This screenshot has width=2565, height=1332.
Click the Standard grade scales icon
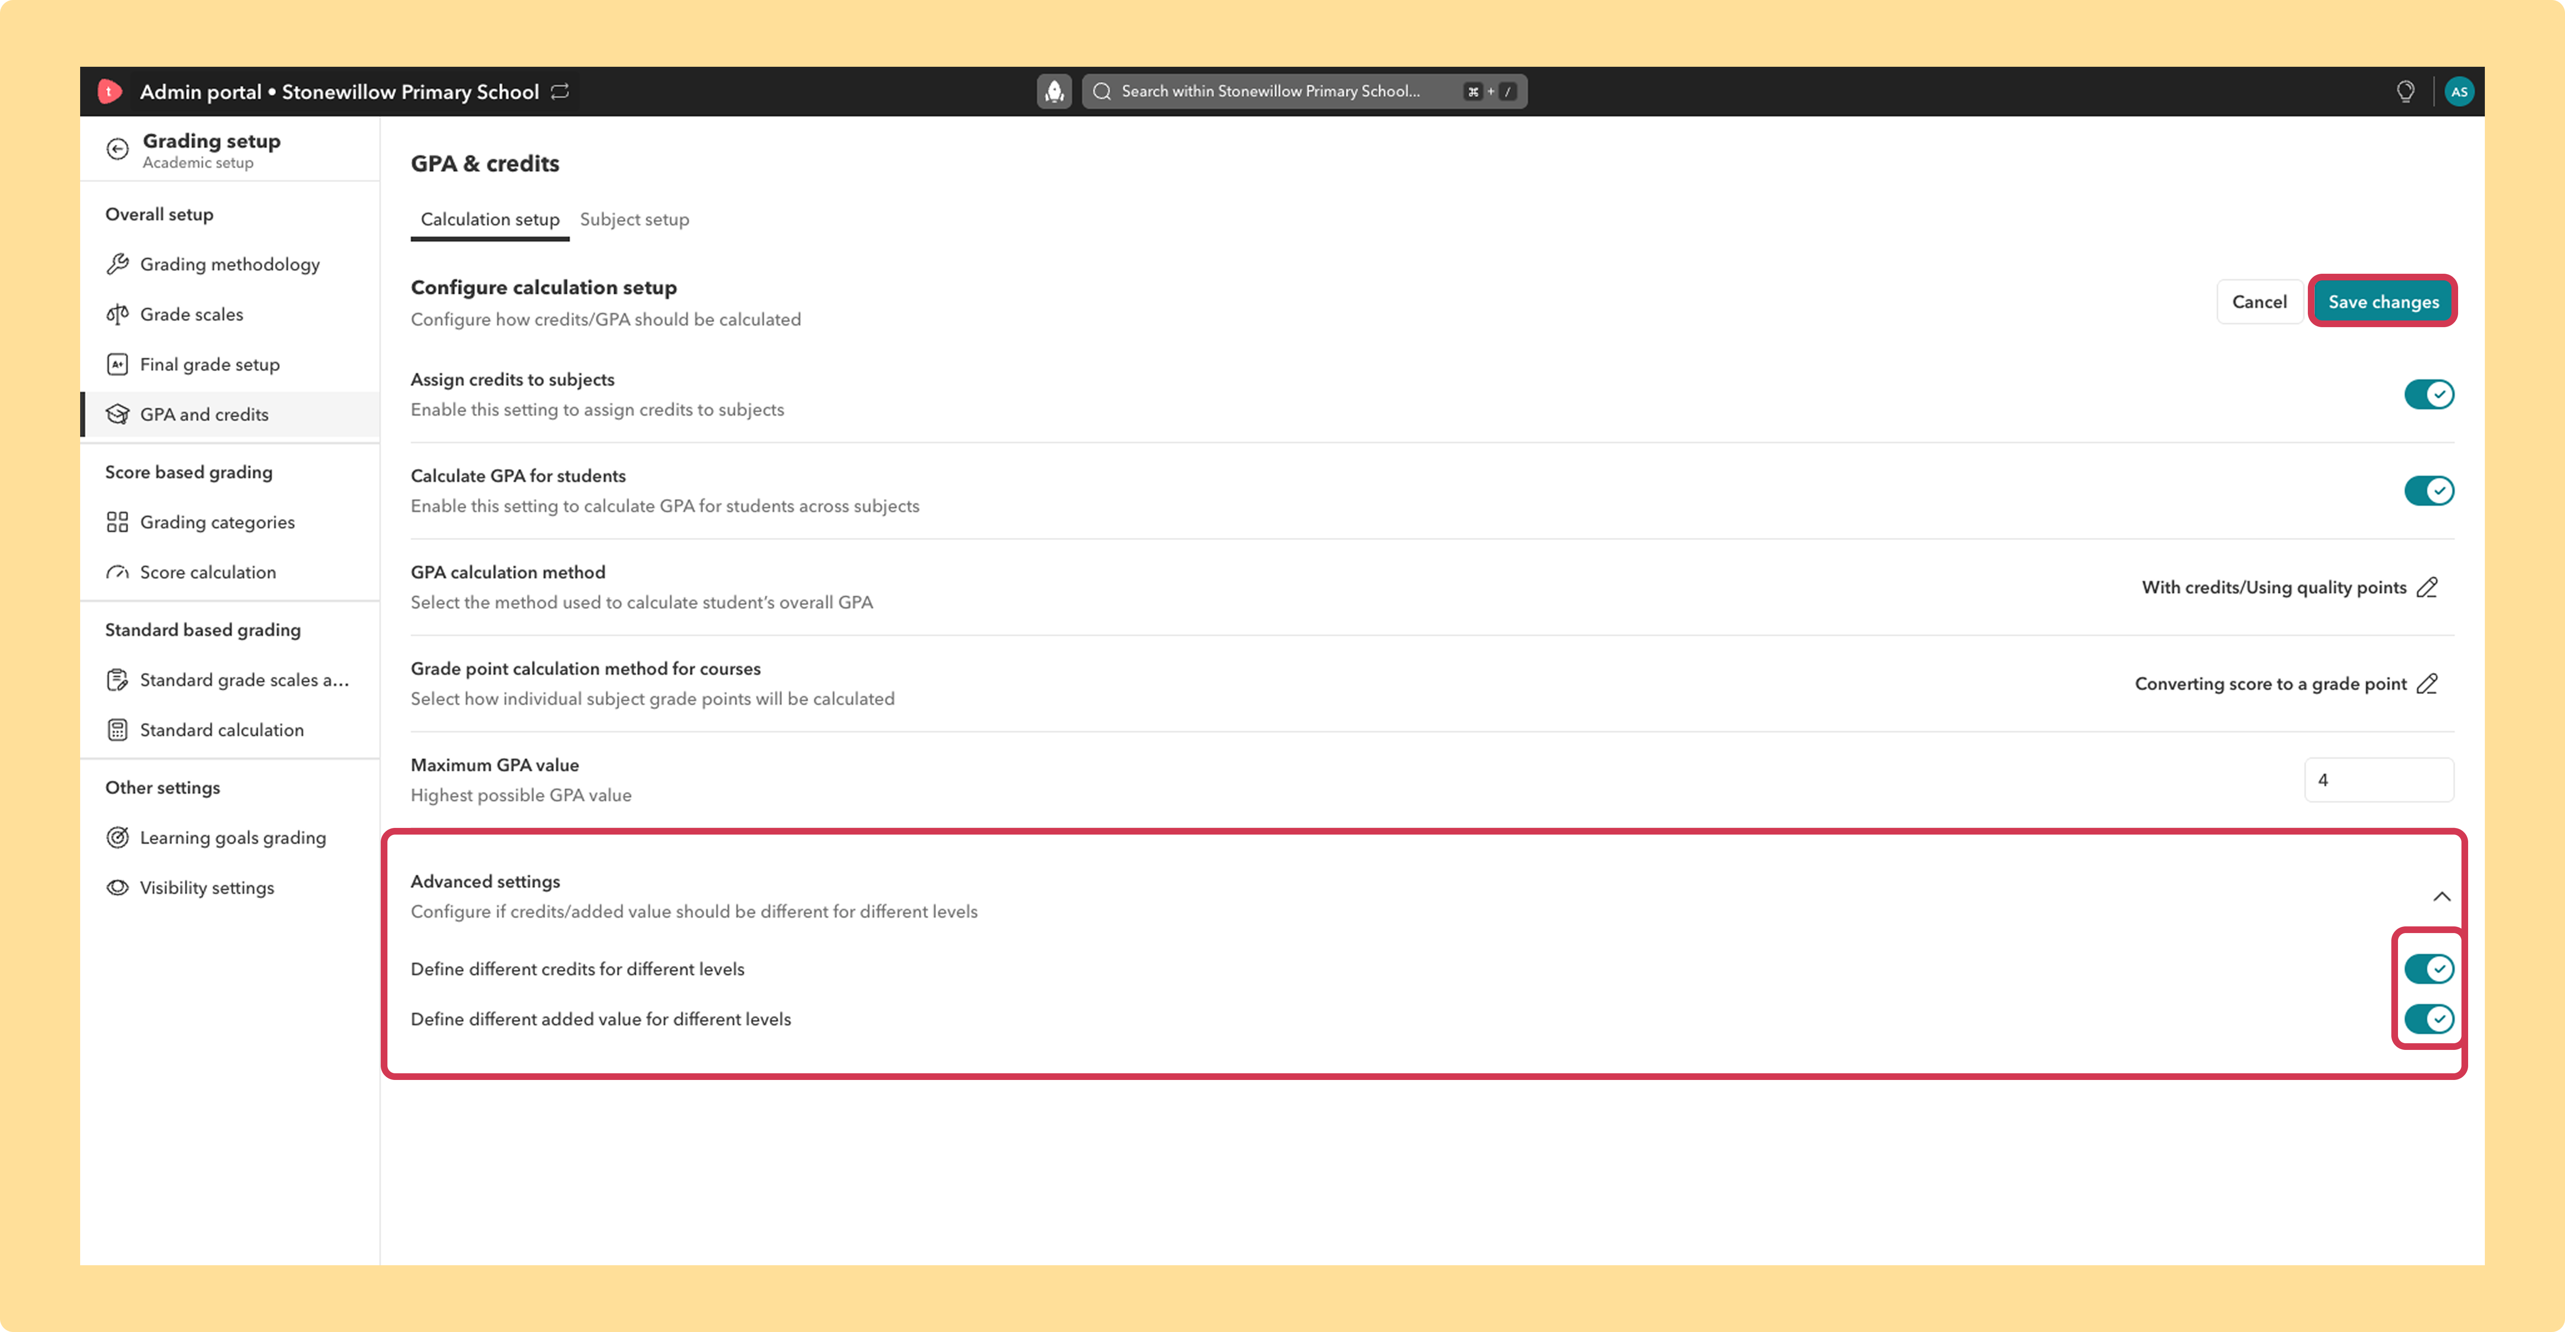(117, 680)
